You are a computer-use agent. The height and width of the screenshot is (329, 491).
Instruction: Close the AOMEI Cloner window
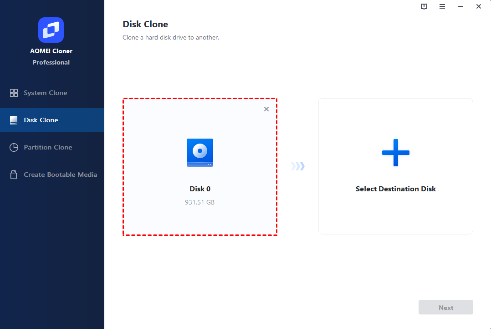tap(478, 6)
